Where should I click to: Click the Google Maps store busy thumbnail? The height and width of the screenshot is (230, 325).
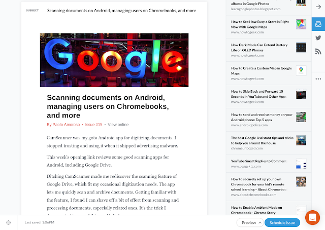(x=301, y=24)
